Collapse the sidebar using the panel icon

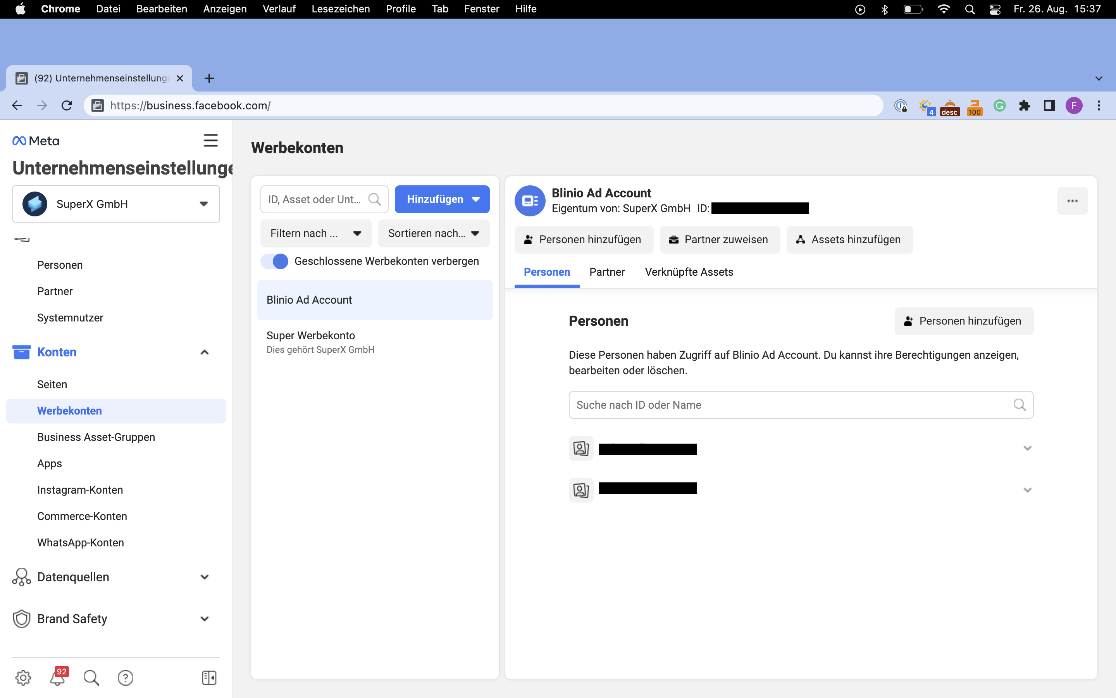point(209,677)
